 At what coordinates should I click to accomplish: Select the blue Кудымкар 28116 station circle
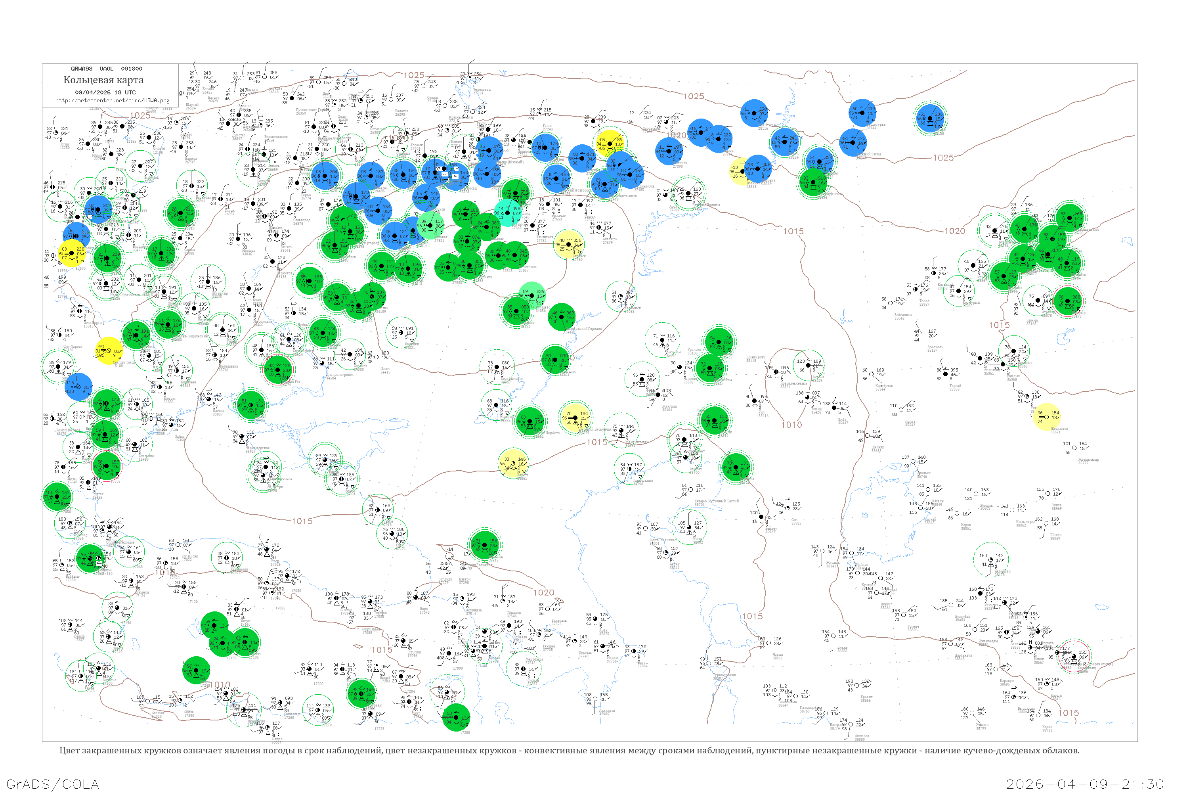tap(754, 113)
